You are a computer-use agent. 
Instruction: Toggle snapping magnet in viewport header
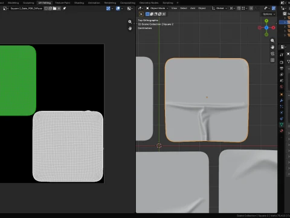point(239,8)
